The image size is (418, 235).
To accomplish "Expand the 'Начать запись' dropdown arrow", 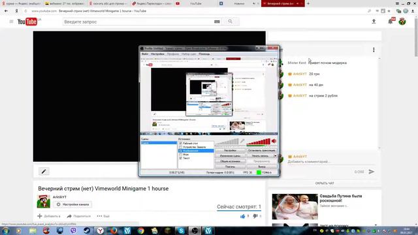I will (276, 156).
